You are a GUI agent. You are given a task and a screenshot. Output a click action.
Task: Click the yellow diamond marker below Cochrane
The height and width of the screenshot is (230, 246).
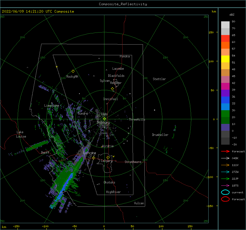pyautogui.click(x=94, y=158)
